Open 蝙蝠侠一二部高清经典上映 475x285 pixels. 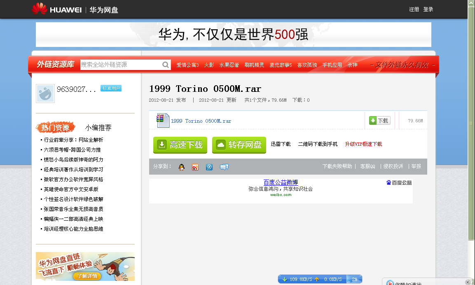(73, 219)
